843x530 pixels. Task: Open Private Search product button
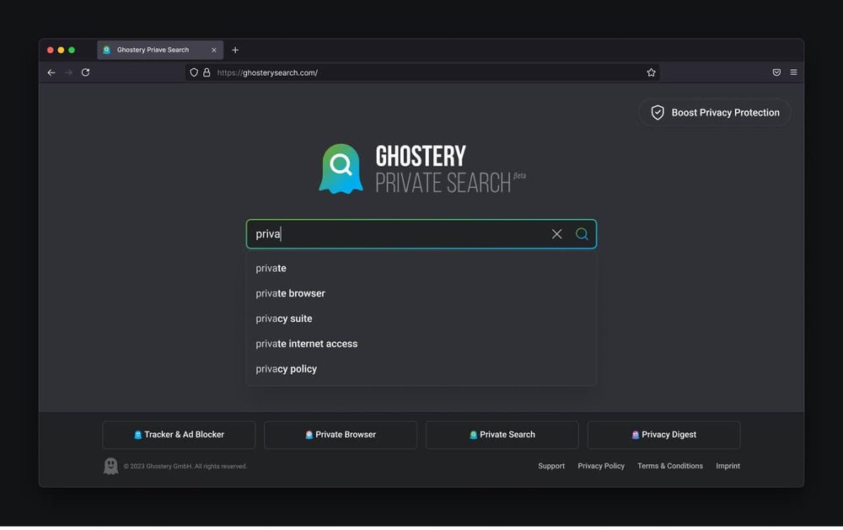(x=502, y=435)
